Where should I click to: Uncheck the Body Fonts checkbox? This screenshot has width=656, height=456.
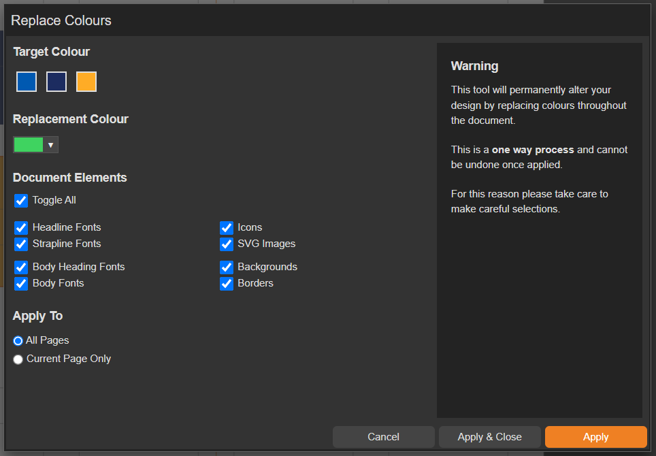click(x=21, y=284)
